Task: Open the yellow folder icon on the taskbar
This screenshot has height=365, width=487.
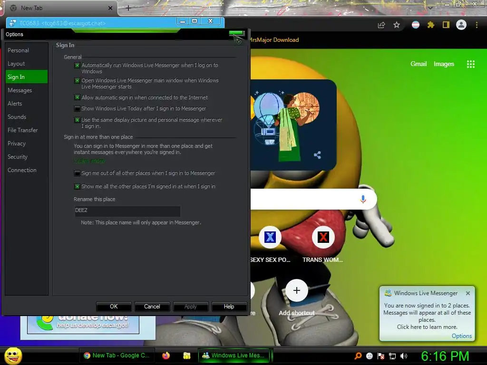Action: [186, 355]
